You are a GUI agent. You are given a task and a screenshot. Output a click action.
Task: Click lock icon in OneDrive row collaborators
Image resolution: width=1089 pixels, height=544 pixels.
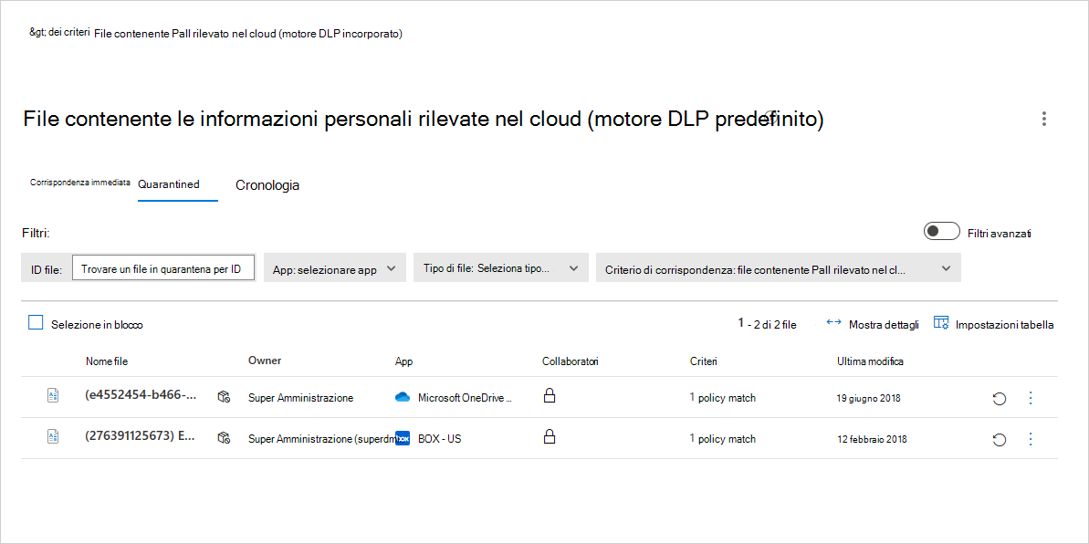pyautogui.click(x=549, y=395)
